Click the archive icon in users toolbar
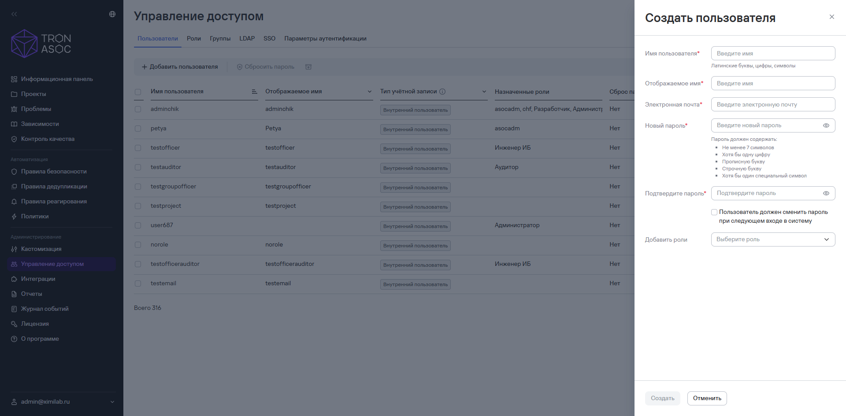This screenshot has width=846, height=416. tap(308, 67)
